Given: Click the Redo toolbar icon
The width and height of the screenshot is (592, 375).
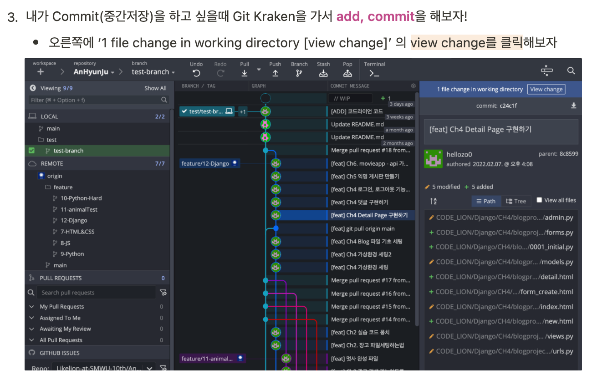Looking at the screenshot, I should pos(220,73).
